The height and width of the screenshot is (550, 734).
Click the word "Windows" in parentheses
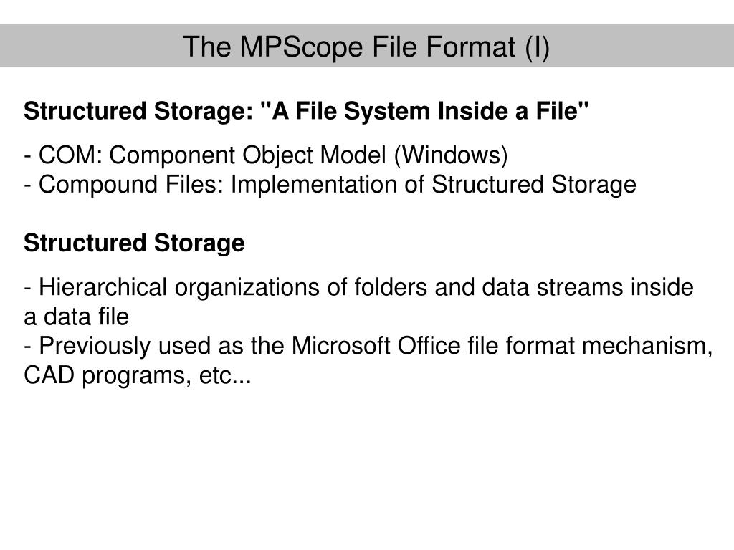tap(452, 155)
